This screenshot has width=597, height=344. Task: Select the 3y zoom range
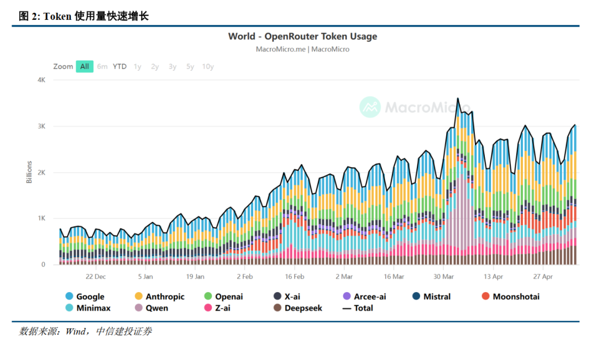pyautogui.click(x=172, y=66)
